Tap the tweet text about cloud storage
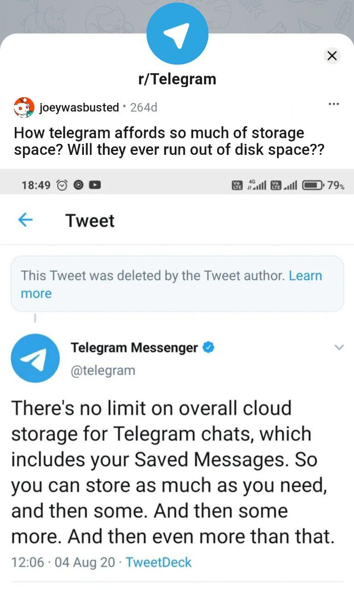The height and width of the screenshot is (590, 354). (173, 472)
